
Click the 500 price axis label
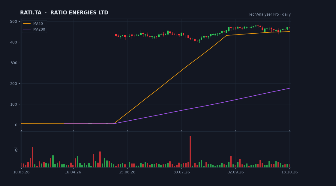14,21
